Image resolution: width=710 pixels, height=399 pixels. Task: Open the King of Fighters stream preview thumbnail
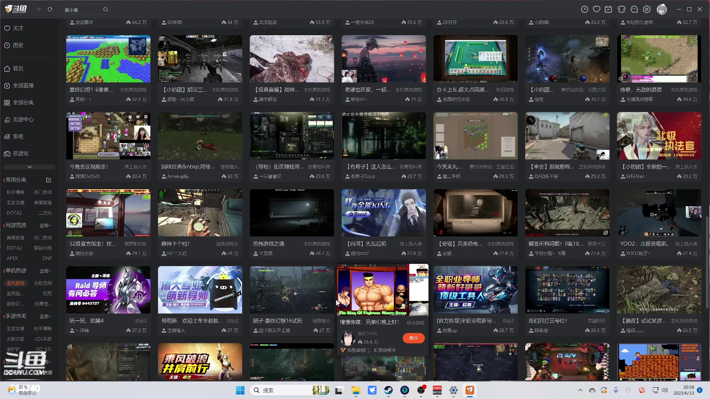(x=382, y=290)
